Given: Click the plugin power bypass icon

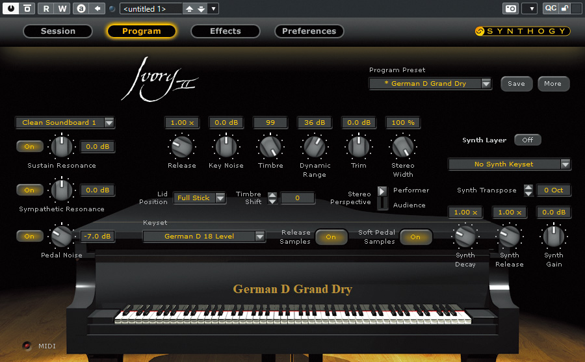Looking at the screenshot, I should [x=11, y=8].
